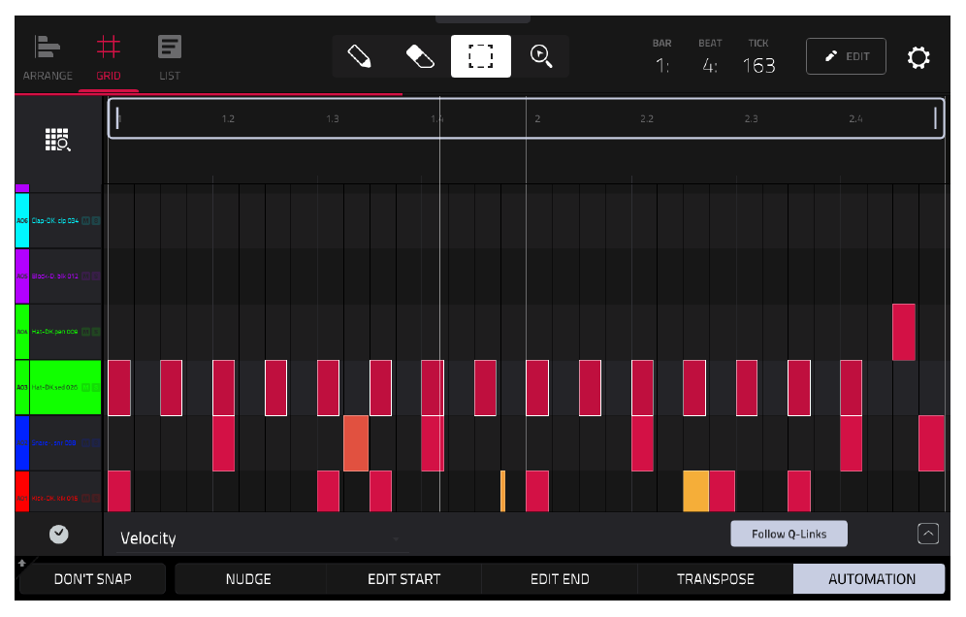
Task: Select pad A05 Block row label
Action: [x=65, y=276]
